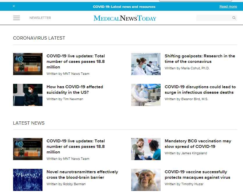Click the Medical News Today logo
Screen dimensions: 243x193
coord(125,18)
